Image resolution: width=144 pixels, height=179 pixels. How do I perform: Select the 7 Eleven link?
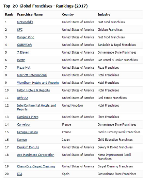[x=23, y=52]
